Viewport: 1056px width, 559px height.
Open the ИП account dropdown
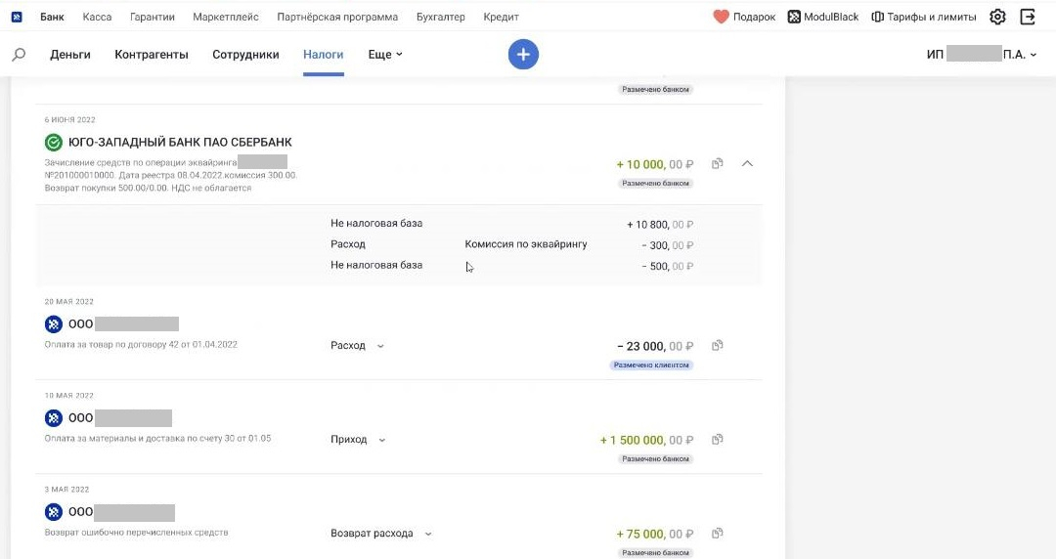click(982, 55)
